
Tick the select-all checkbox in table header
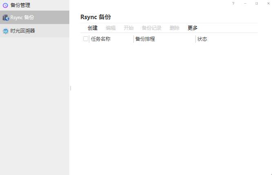click(x=86, y=39)
